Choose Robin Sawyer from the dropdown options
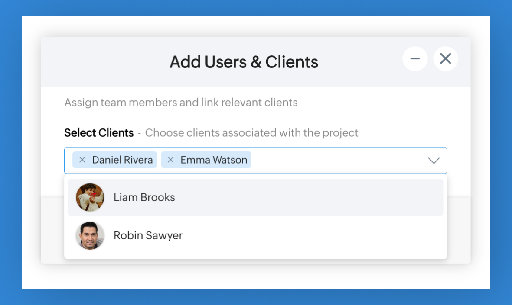The image size is (512, 305). coord(148,235)
